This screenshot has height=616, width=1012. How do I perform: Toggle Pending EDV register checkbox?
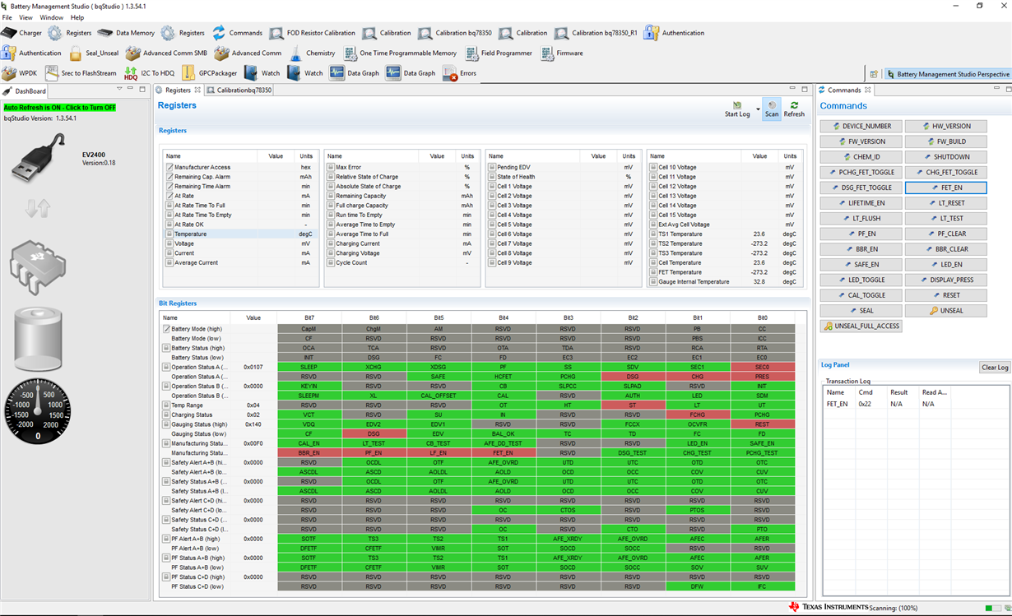tap(492, 167)
